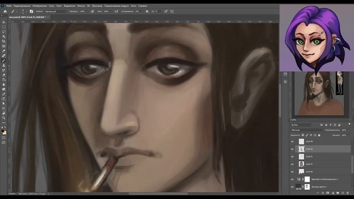Open the Файл menu

(9, 6)
